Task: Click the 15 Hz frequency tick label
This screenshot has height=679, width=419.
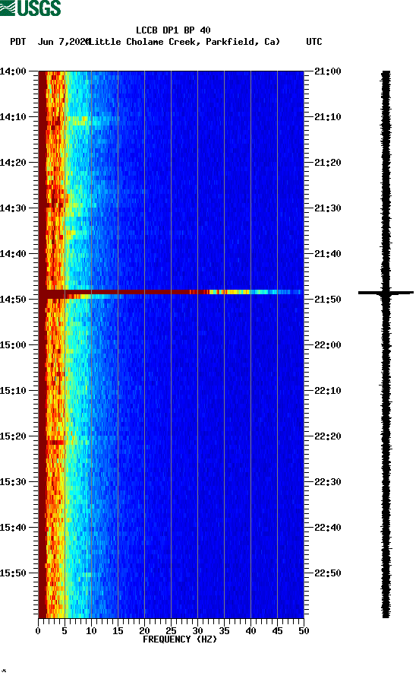Action: [118, 631]
